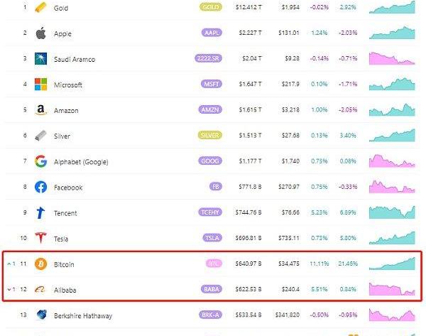Open the Berkshire Hathaway link

84,315
